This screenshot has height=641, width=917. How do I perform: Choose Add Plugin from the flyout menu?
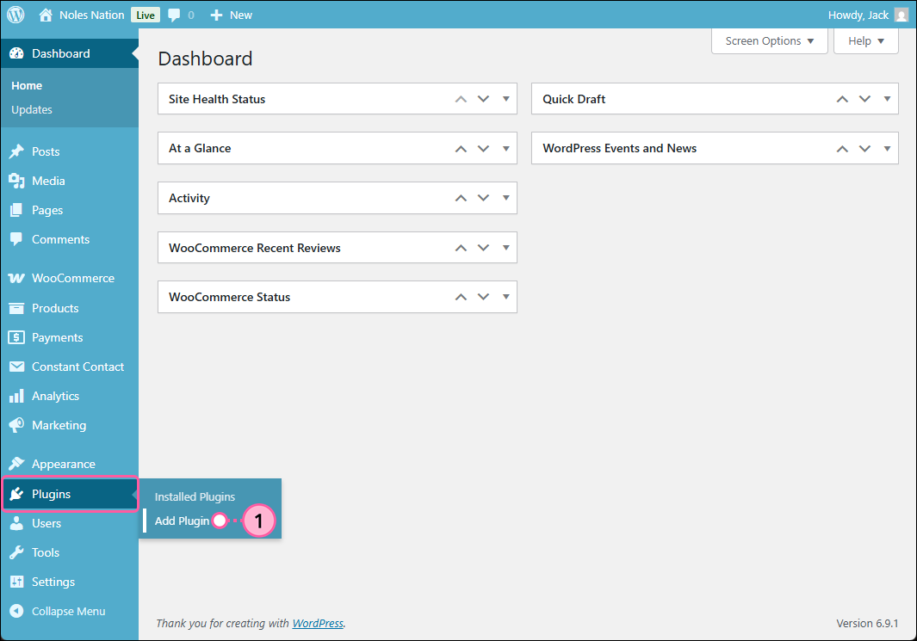click(x=180, y=521)
